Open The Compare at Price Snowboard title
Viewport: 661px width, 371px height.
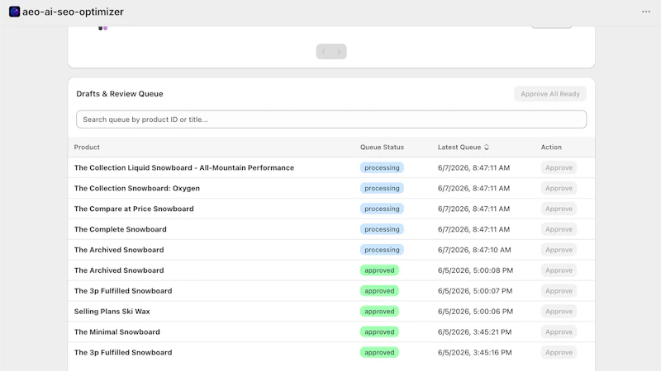click(134, 209)
